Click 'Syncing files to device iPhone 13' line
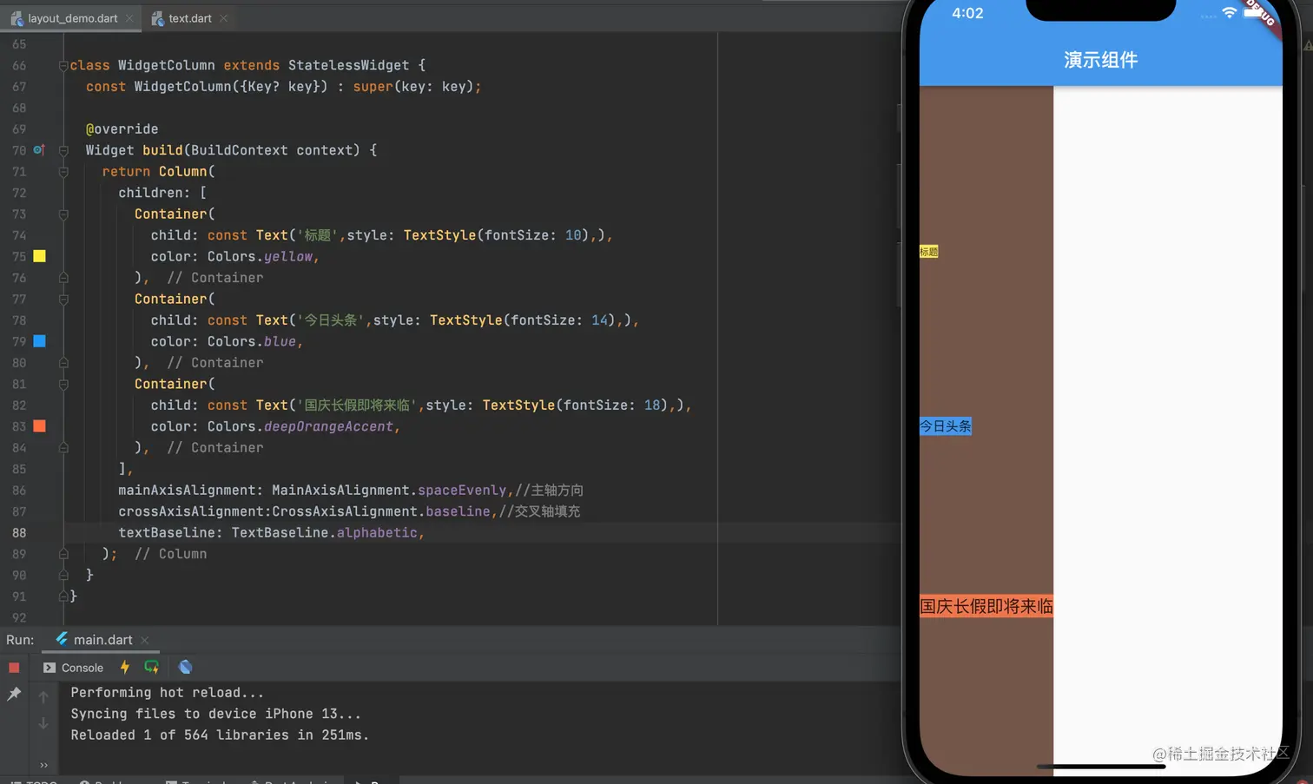 [215, 714]
